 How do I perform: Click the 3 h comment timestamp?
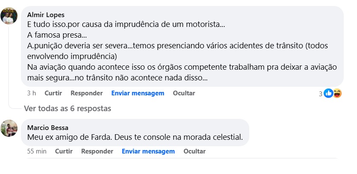31,93
